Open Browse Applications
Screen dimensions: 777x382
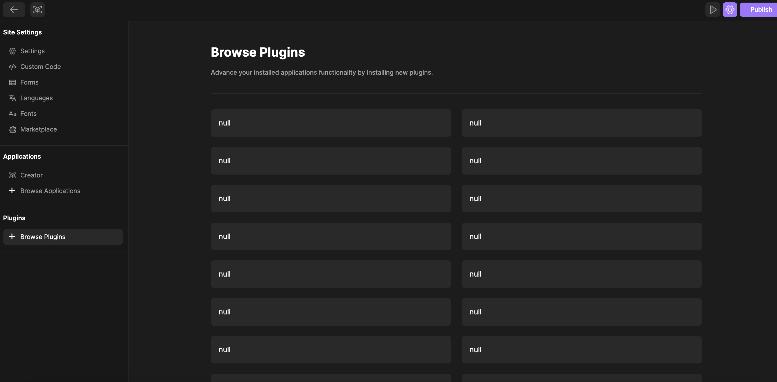[63, 191]
